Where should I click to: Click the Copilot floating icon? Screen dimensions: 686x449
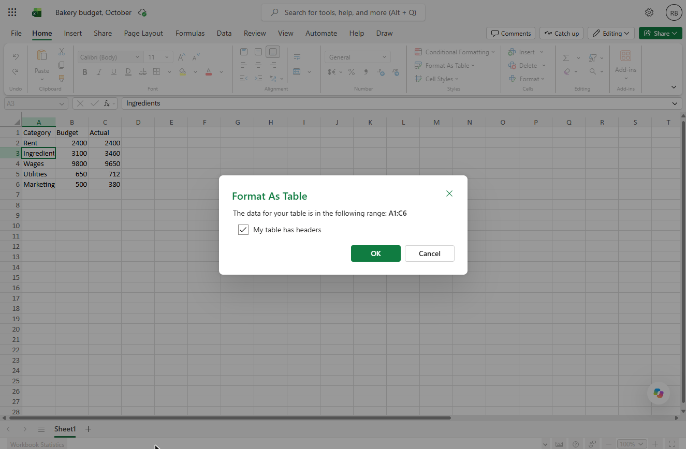click(x=659, y=393)
